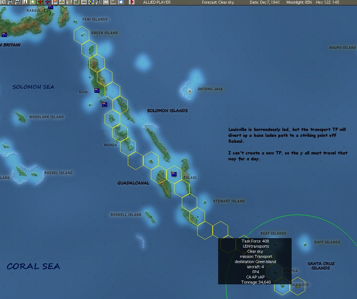Click the orange flag toolbar icon
357x299 pixels.
[55, 2]
